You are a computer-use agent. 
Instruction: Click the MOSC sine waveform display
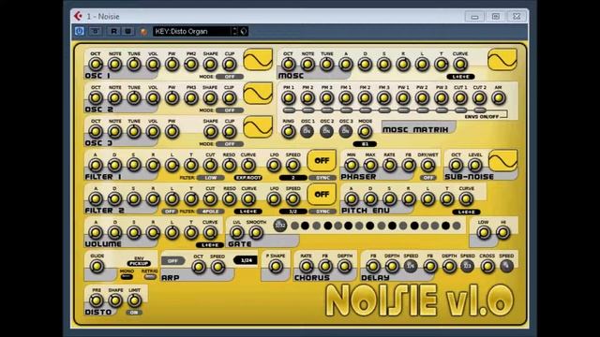pos(502,59)
